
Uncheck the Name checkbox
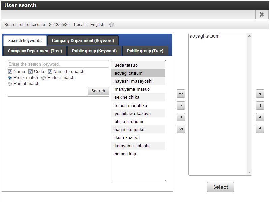click(x=10, y=72)
